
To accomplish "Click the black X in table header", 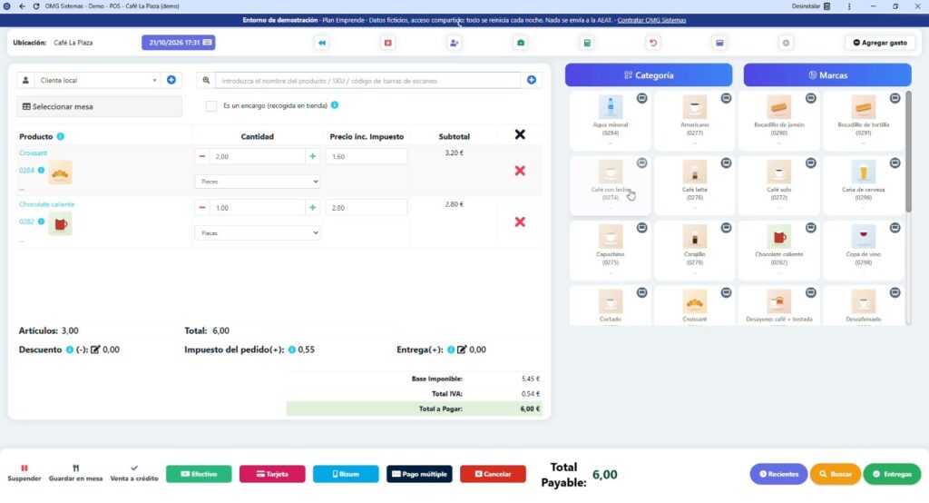I will (520, 134).
